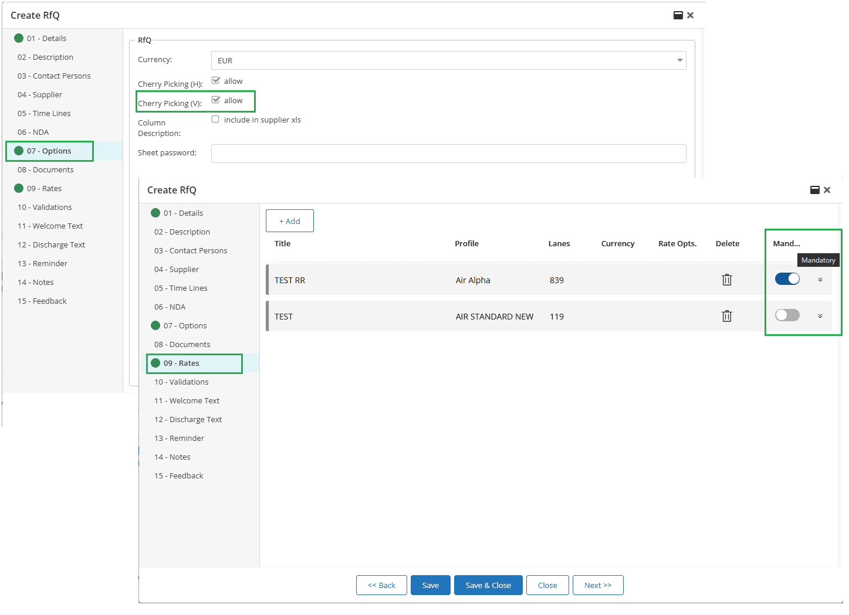Screen dimensions: 849x615
Task: Open 10 - Validations in front dialog
Action: [x=181, y=382]
